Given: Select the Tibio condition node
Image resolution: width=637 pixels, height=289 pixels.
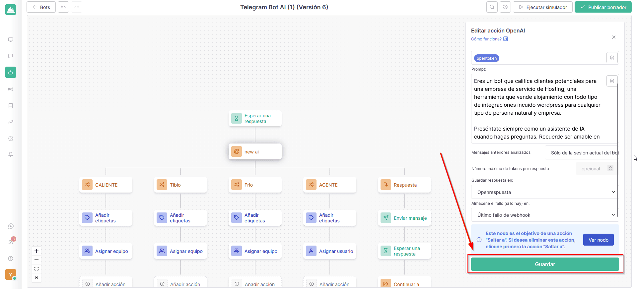Looking at the screenshot, I should tap(180, 185).
